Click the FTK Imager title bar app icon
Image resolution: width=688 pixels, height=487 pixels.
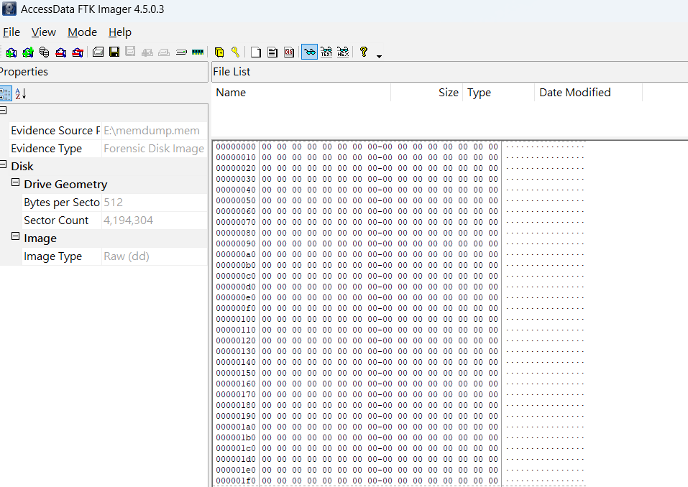pos(9,9)
